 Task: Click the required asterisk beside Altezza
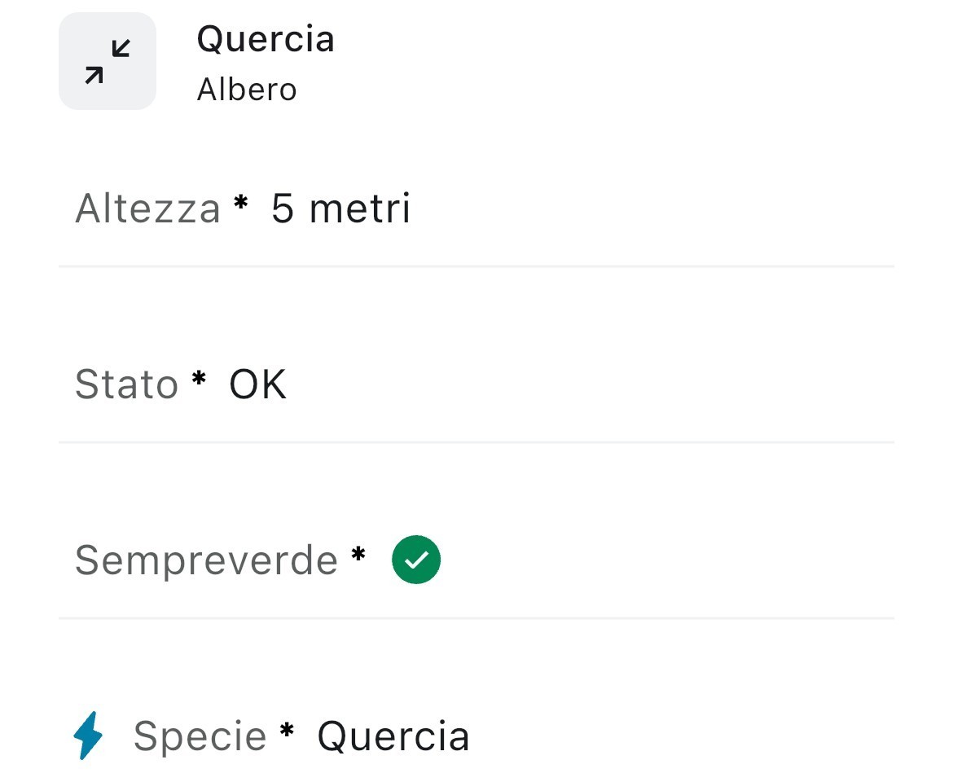click(x=240, y=204)
